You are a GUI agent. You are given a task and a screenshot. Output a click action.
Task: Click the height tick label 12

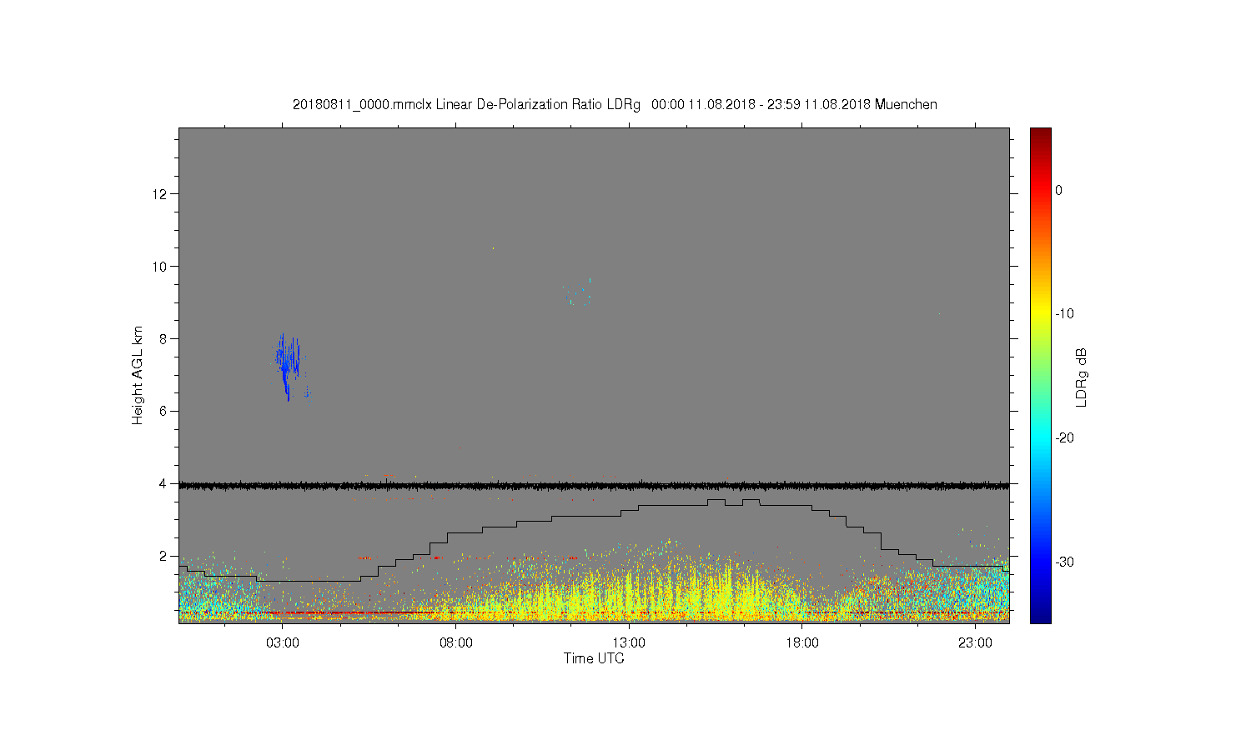tap(160, 194)
